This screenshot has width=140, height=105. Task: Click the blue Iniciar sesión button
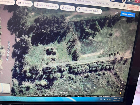(128, 14)
